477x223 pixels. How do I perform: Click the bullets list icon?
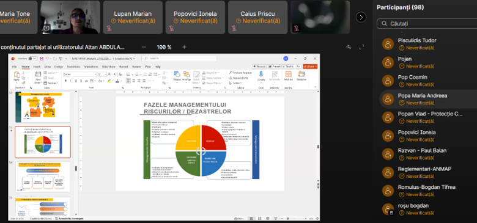tap(128, 74)
